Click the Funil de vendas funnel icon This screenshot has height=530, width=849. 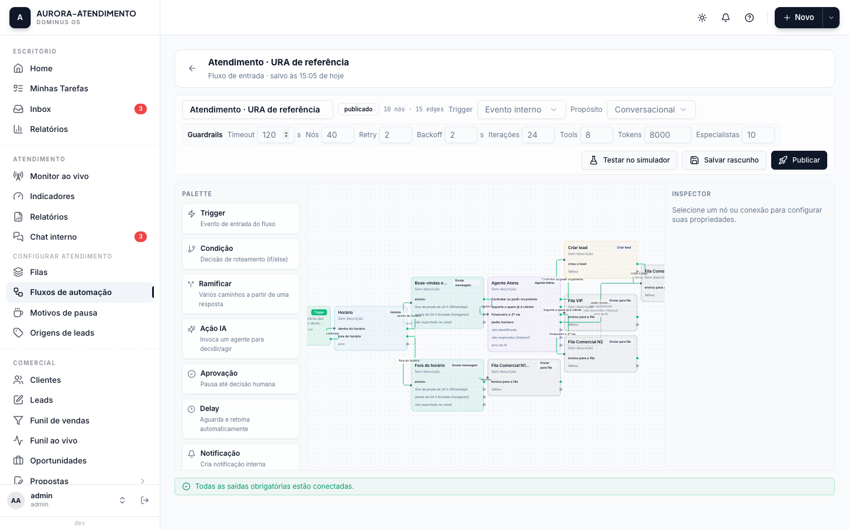click(18, 420)
